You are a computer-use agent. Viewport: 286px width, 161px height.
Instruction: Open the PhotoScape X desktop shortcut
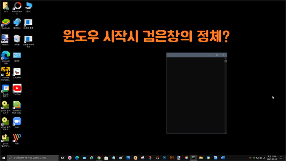pyautogui.click(x=17, y=8)
